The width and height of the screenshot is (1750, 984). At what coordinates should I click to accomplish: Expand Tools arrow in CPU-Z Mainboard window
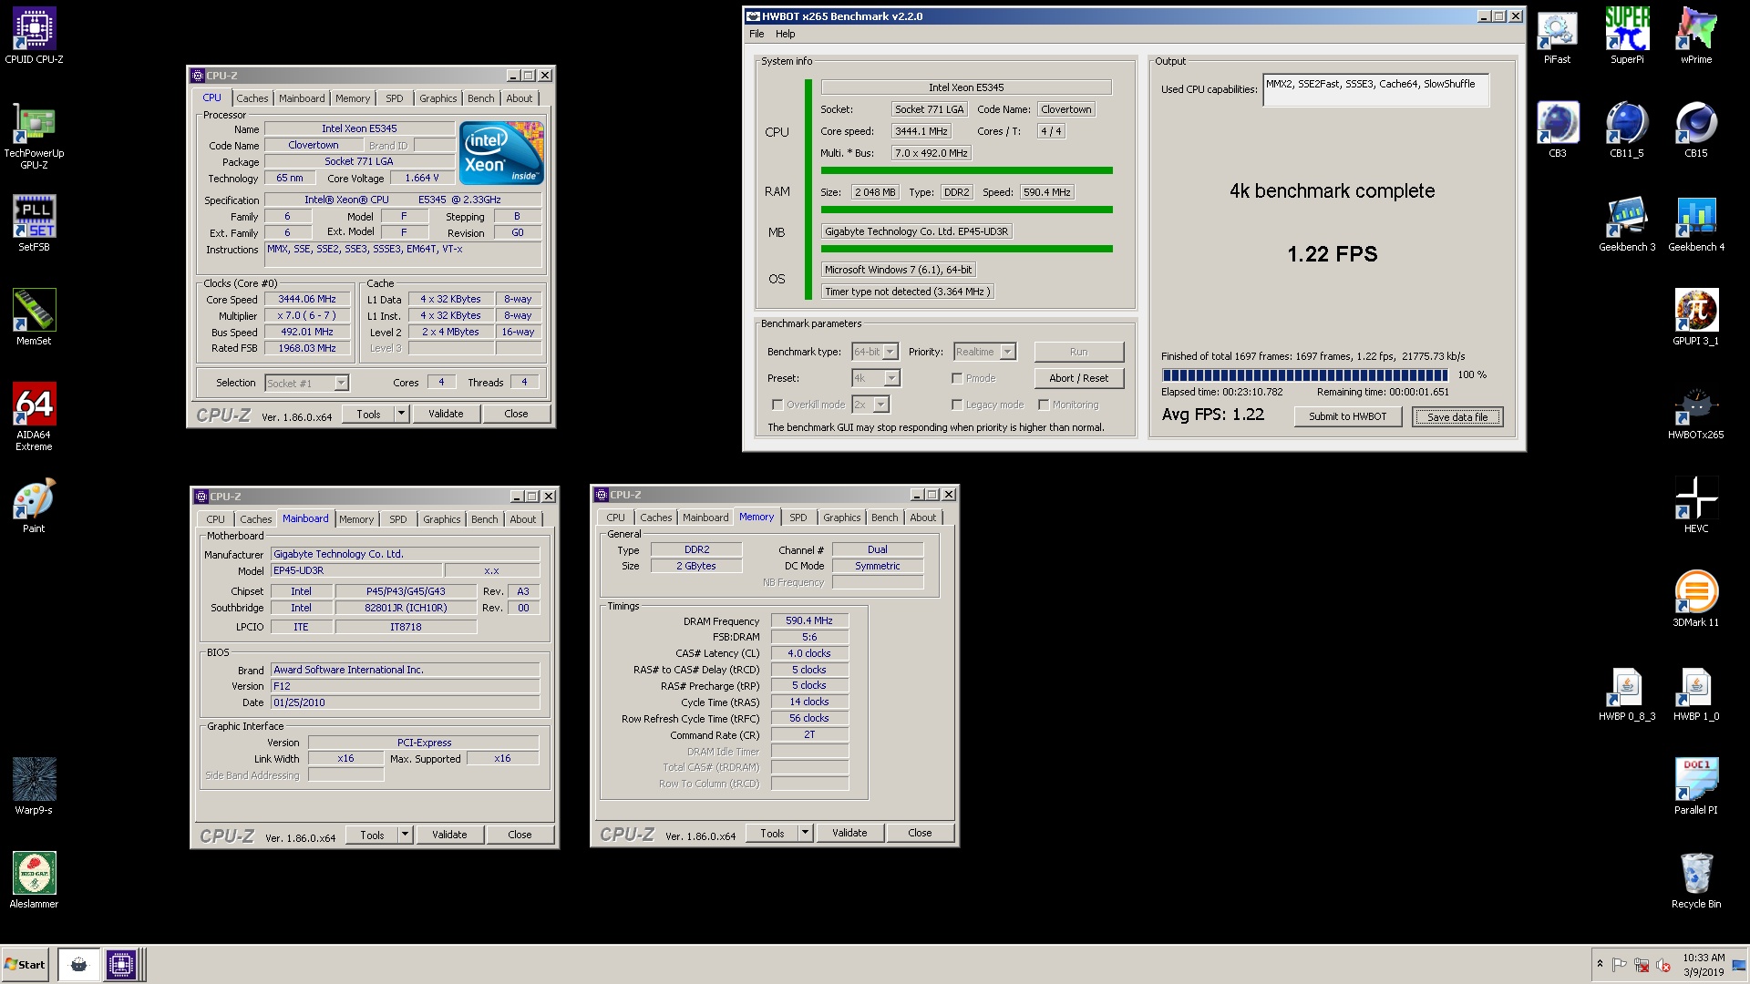pos(405,835)
